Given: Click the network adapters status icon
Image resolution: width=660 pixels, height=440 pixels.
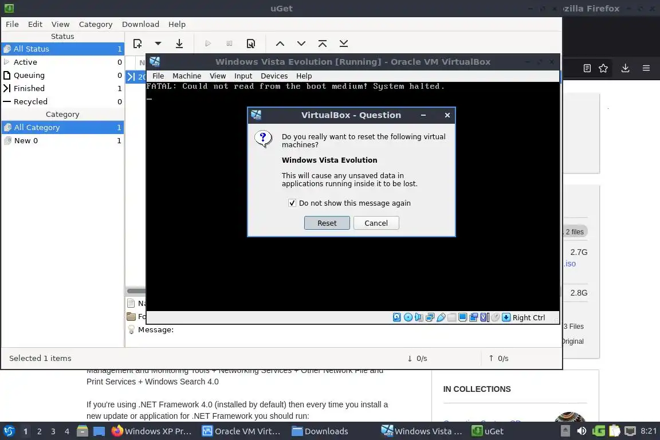Looking at the screenshot, I should pyautogui.click(x=430, y=317).
